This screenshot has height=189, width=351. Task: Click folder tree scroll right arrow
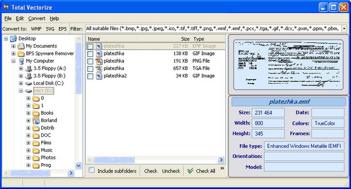tap(71, 173)
